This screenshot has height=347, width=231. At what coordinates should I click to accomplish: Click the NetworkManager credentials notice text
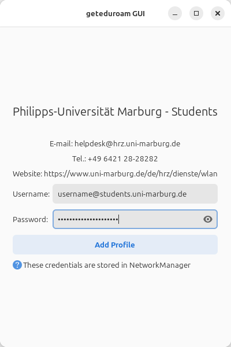[x=107, y=265]
